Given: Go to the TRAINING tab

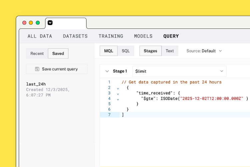Looking at the screenshot, I should point(111,36).
